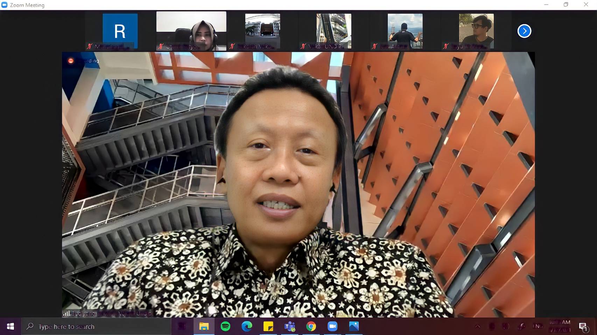Open Spotify from the taskbar
The width and height of the screenshot is (597, 335).
pyautogui.click(x=225, y=326)
